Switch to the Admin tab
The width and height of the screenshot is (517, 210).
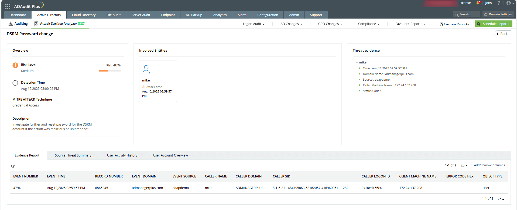[x=294, y=15]
